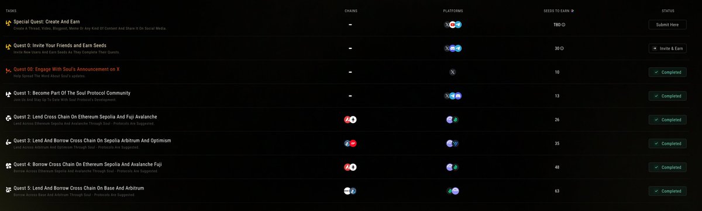Click the Discord icon in Quest 0 row
Screen dimensions: 702x211
(x=452, y=48)
